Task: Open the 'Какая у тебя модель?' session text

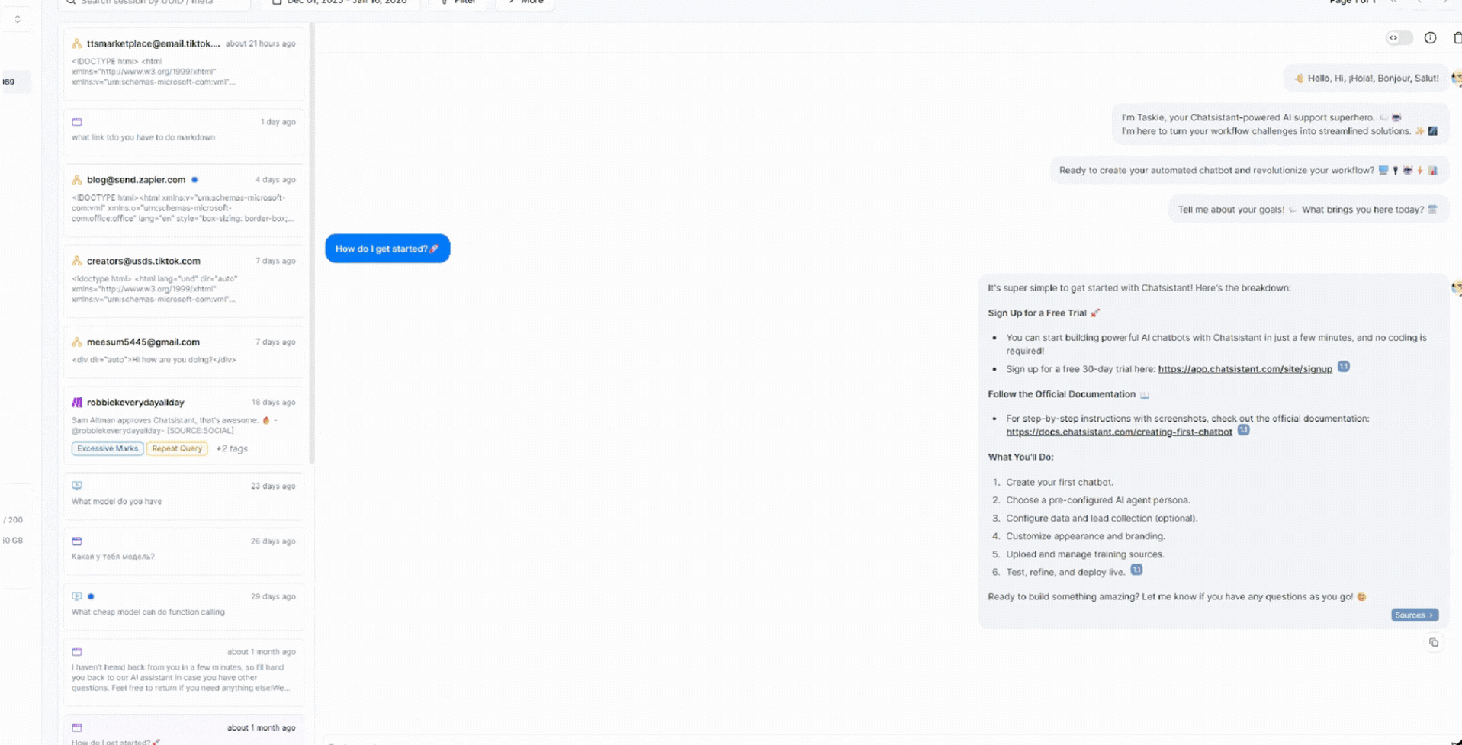Action: (113, 557)
